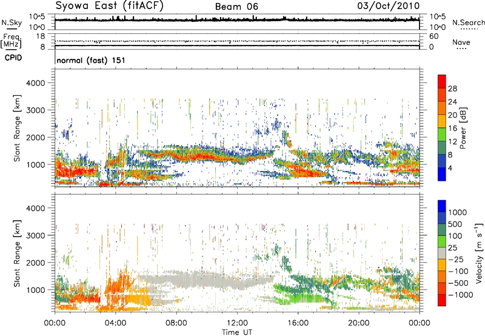Click the '-1000' tick on Velocity colorbar
The width and height of the screenshot is (485, 336).
460,295
